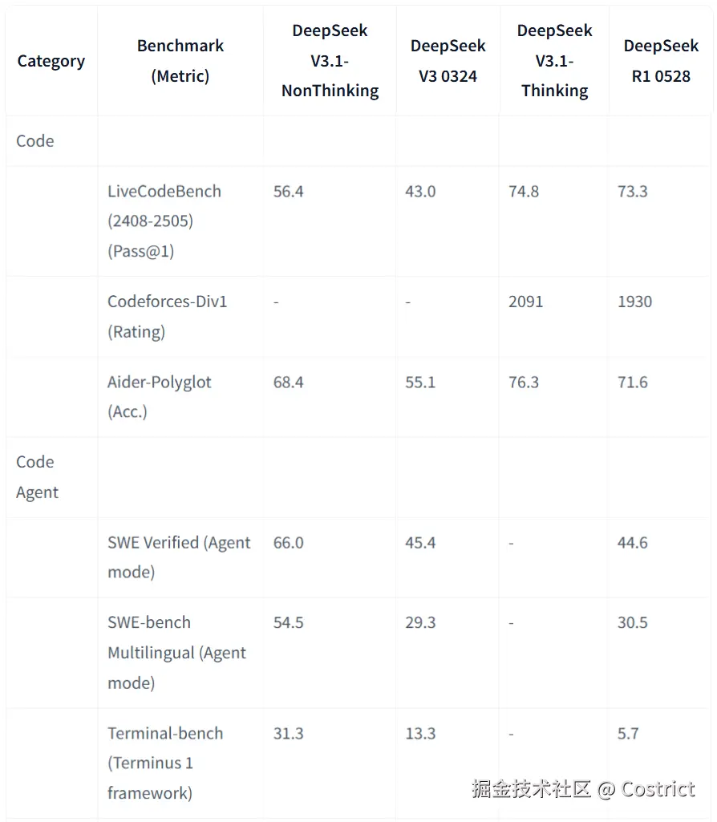Select the DeepSeek V3.1-NonThinking column header

point(330,61)
